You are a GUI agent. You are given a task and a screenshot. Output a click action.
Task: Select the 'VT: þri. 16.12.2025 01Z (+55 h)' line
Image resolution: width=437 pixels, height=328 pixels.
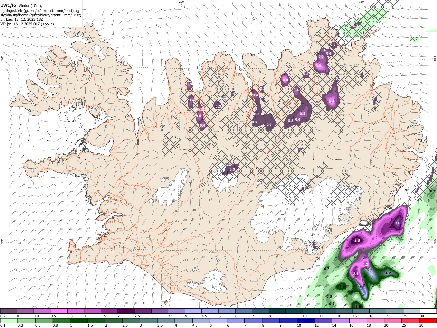tap(27, 24)
